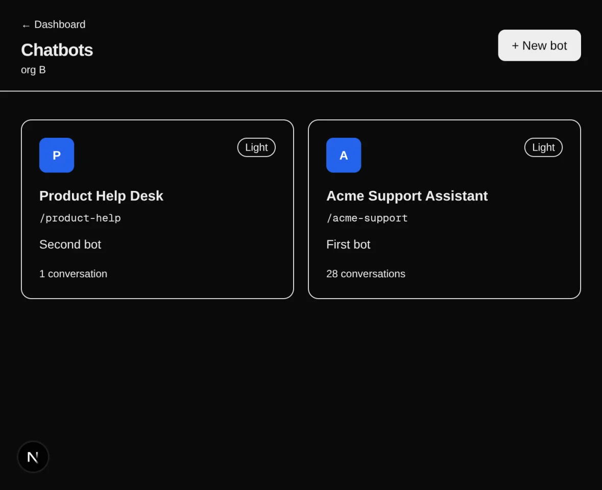Click the 'First bot' description
This screenshot has height=490, width=602.
coord(348,244)
